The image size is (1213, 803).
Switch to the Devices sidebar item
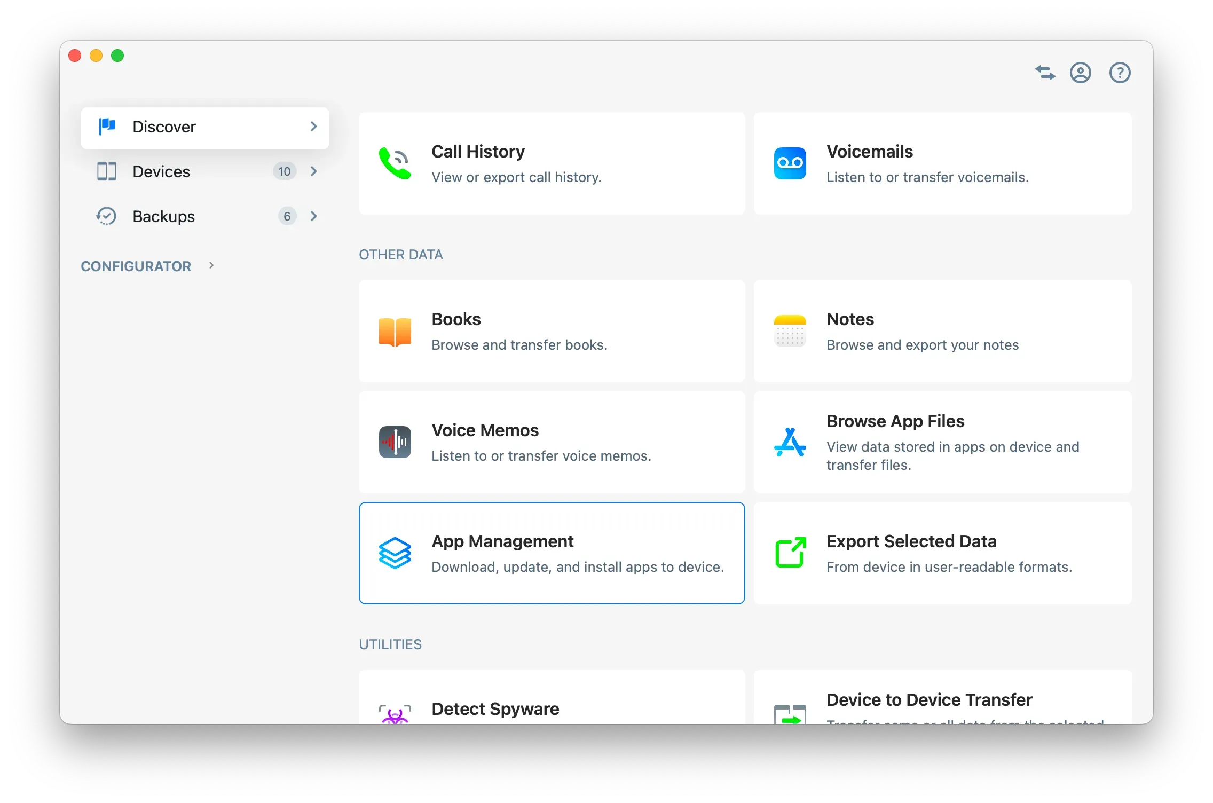tap(161, 171)
